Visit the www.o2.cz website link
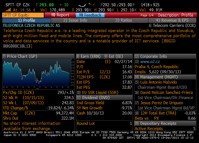199x143 pixels. (x=150, y=62)
